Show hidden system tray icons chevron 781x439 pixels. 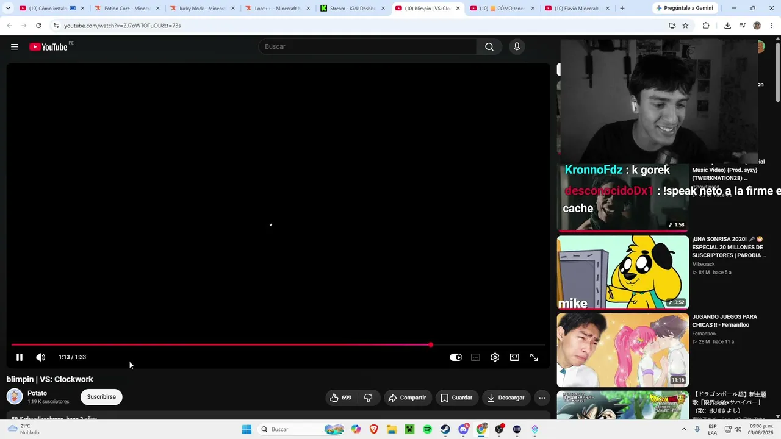pos(684,429)
